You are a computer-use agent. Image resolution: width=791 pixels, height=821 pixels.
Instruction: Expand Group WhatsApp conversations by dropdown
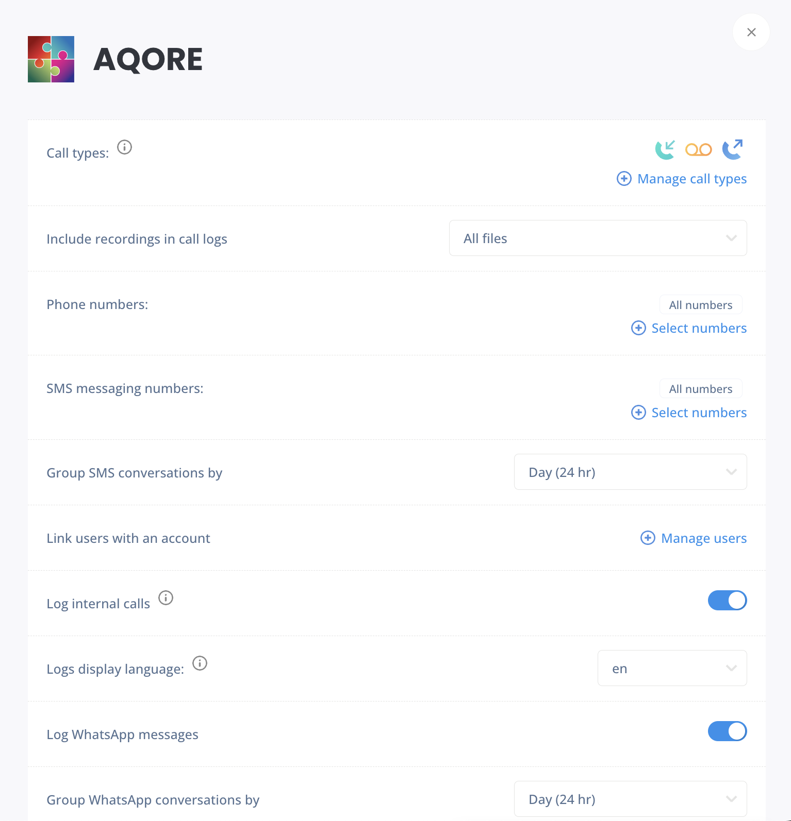pyautogui.click(x=630, y=799)
